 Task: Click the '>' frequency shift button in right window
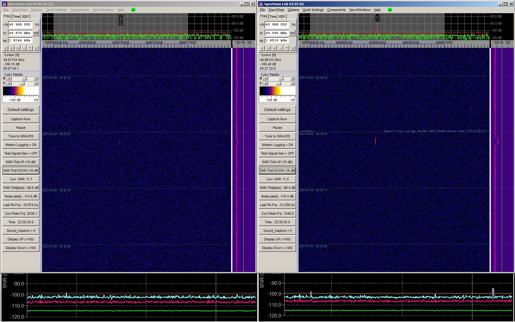pyautogui.click(x=268, y=48)
